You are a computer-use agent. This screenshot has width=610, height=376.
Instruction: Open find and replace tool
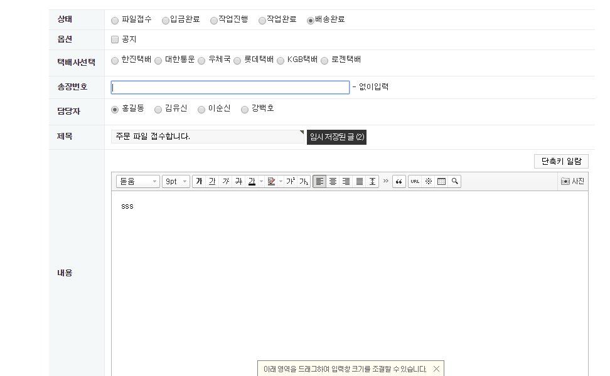454,182
